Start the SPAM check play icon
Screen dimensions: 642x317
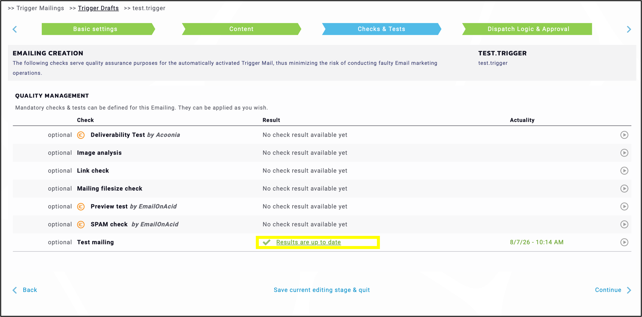click(624, 224)
